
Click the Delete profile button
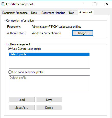[x=49, y=108]
